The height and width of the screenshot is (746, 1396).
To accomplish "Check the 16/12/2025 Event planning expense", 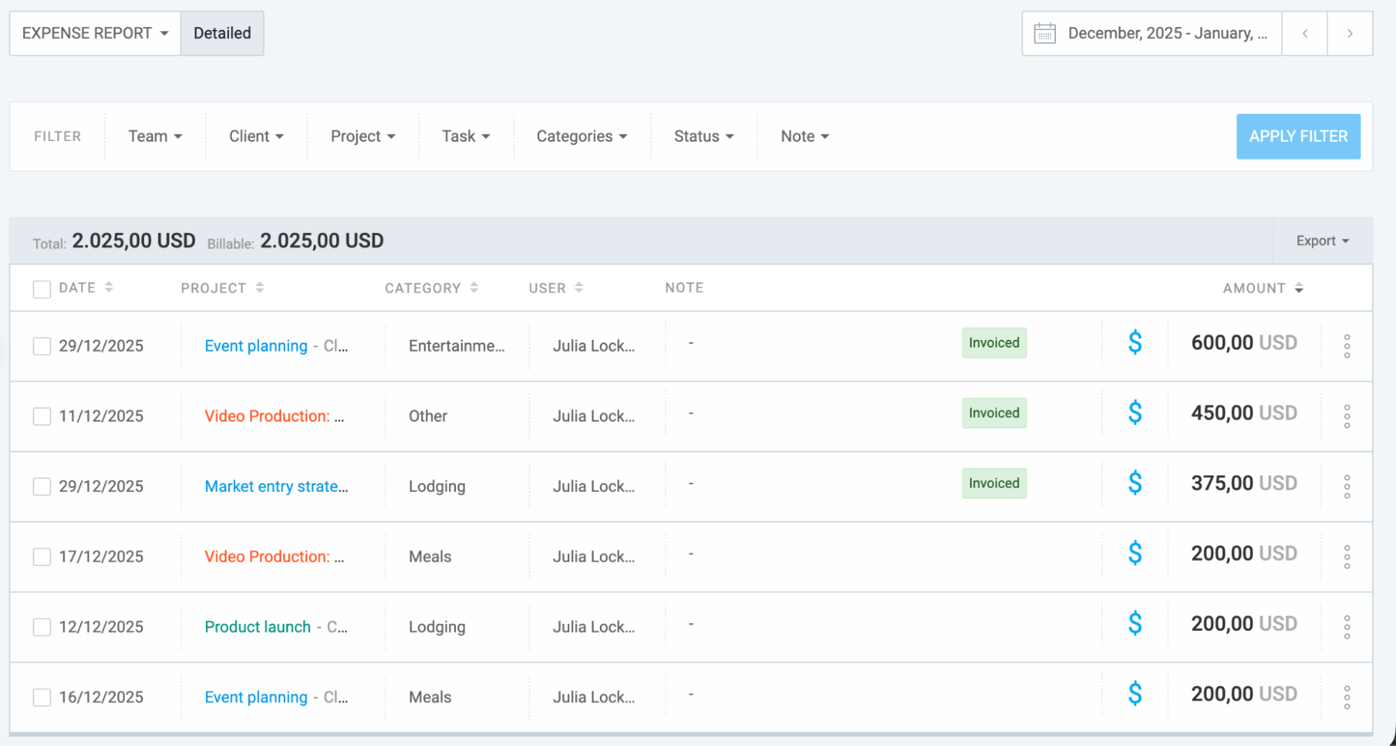I will 41,696.
